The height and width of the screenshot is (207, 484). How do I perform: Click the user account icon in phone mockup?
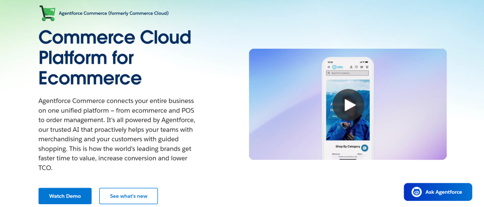coord(351,67)
